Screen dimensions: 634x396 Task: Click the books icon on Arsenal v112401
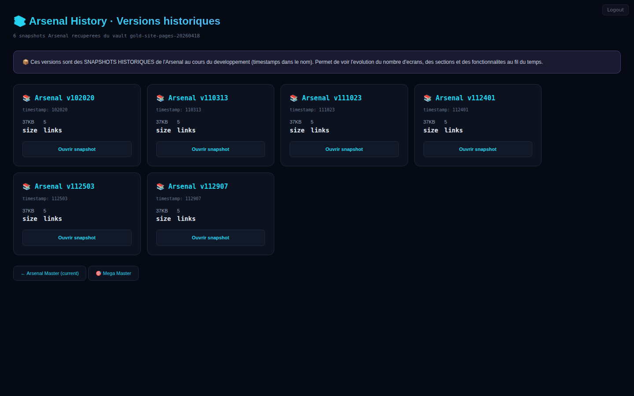click(428, 98)
